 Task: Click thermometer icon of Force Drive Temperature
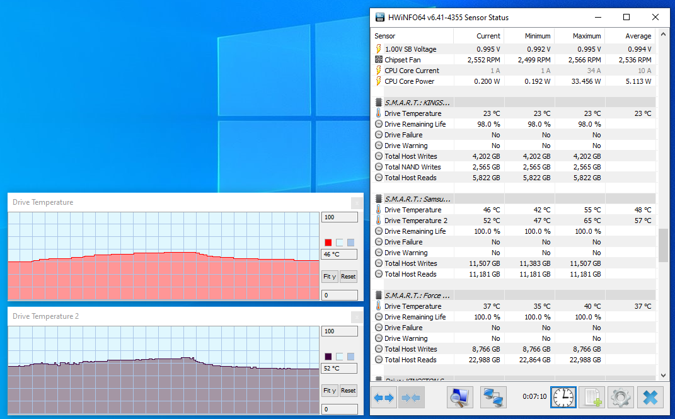(x=378, y=306)
